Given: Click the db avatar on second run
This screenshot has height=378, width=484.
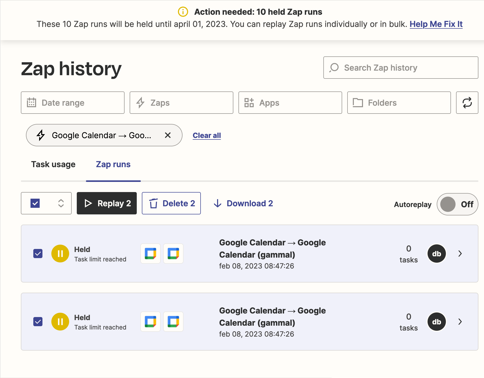Looking at the screenshot, I should tap(436, 322).
